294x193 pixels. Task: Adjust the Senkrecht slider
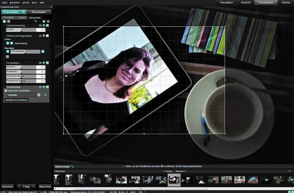tap(21, 67)
